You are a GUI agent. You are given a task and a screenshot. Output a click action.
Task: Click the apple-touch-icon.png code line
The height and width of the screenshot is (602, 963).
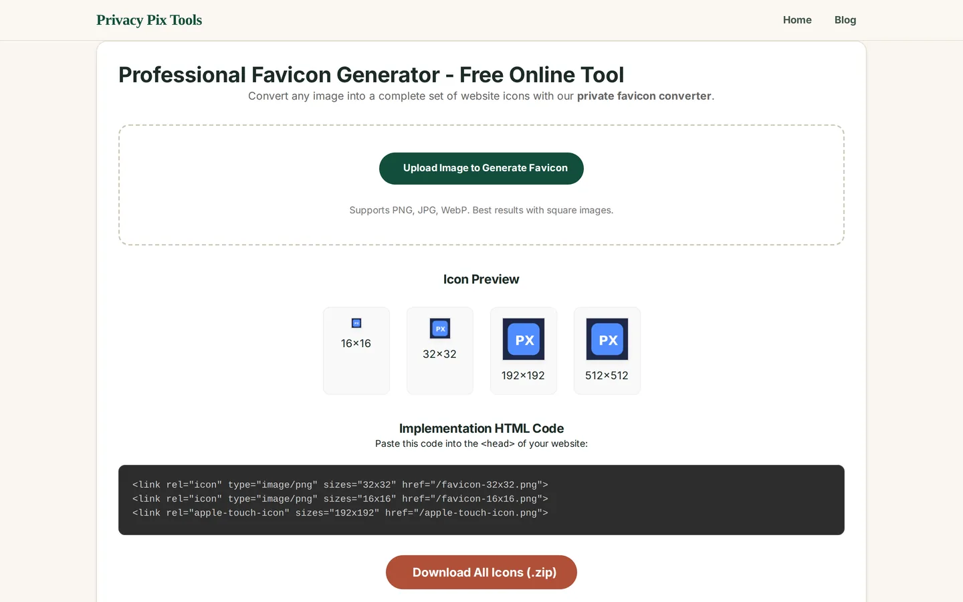[x=340, y=513]
